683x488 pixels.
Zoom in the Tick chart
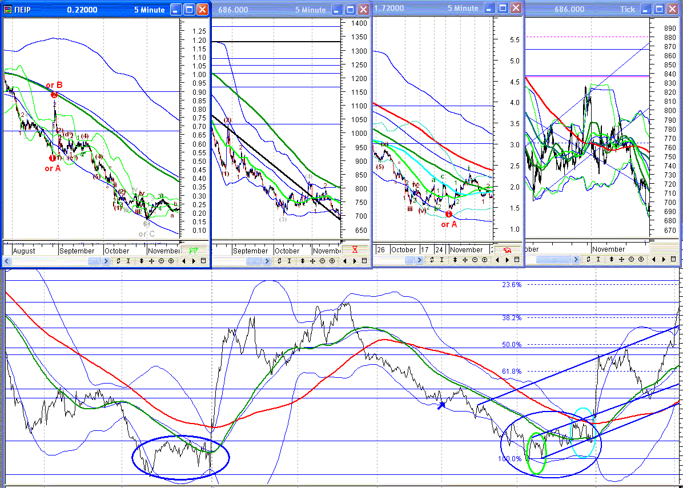pos(641,259)
